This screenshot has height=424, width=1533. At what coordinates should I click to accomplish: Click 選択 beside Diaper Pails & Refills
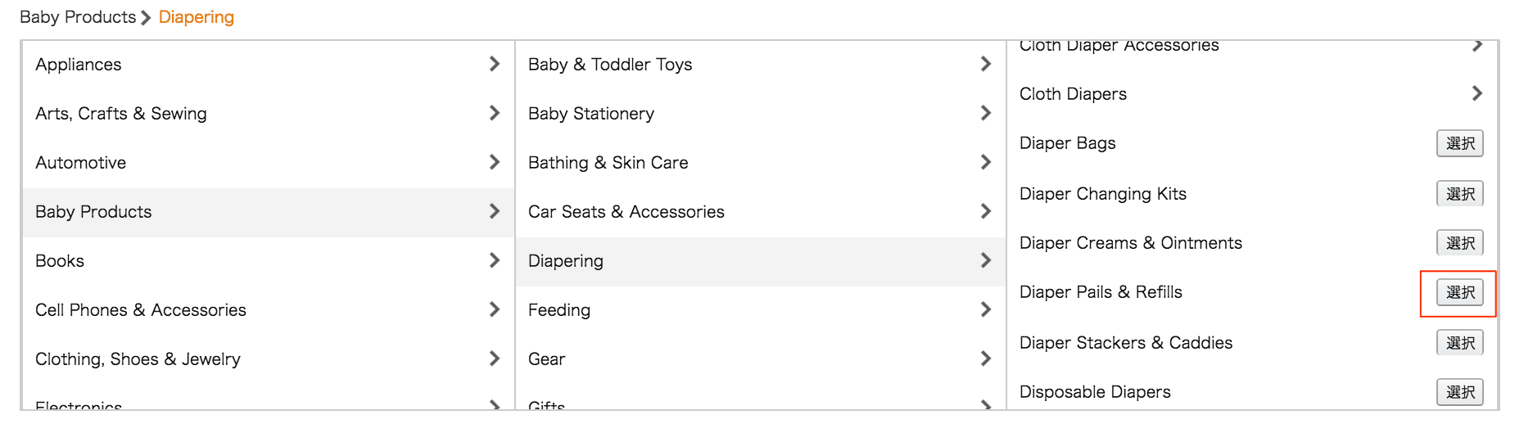click(x=1459, y=292)
